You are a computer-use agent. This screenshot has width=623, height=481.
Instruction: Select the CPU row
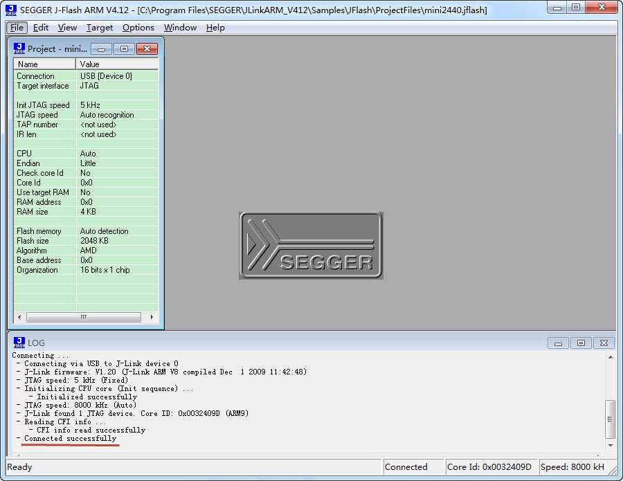(x=86, y=154)
